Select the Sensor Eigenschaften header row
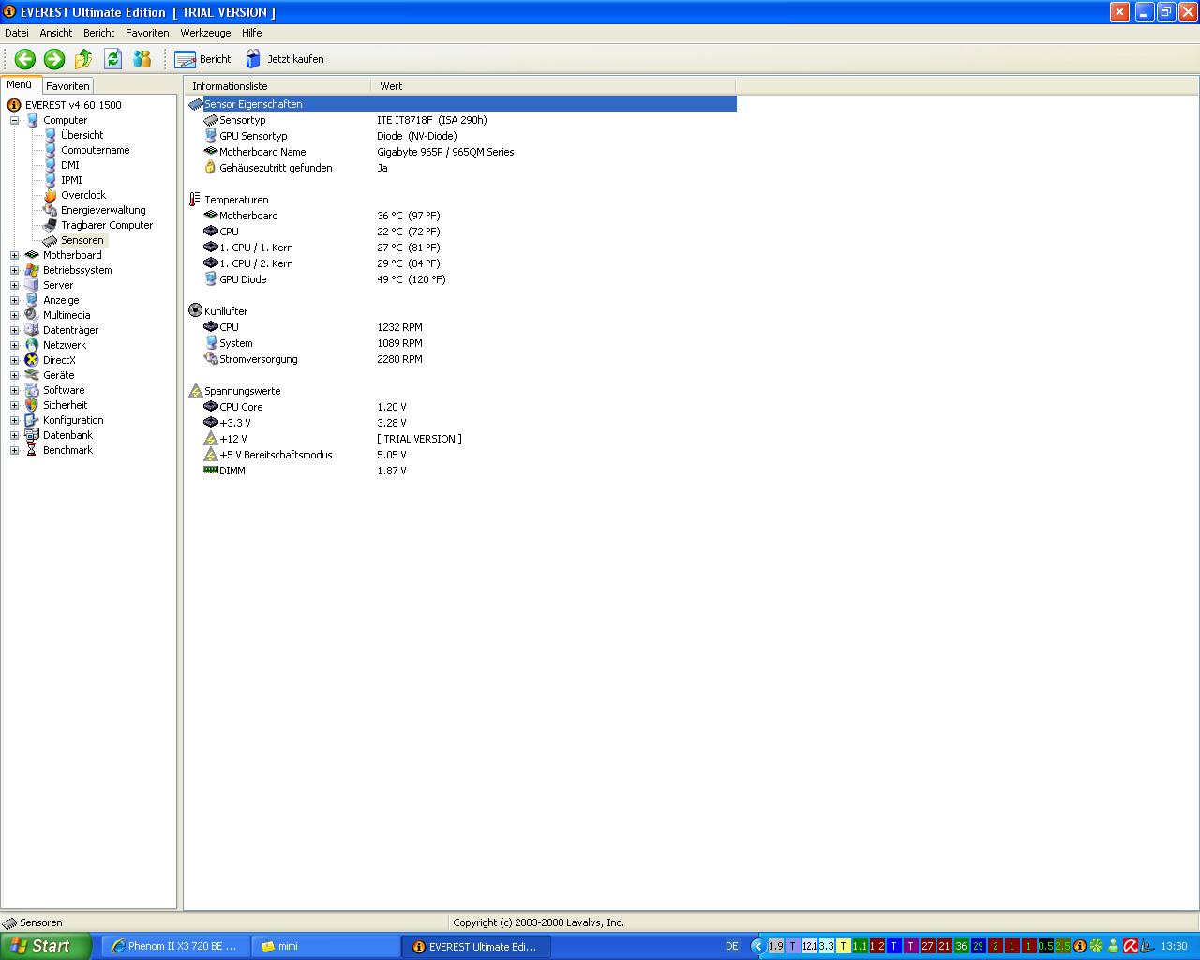 [461, 104]
